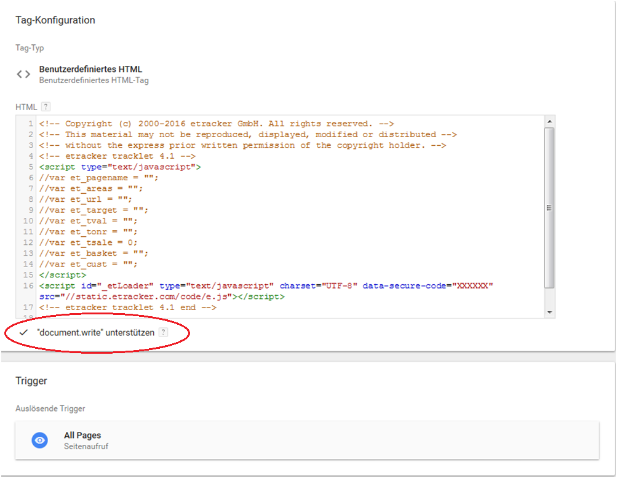Place cursor in the //var et_cust line
This screenshot has width=617, height=478.
click(x=88, y=265)
